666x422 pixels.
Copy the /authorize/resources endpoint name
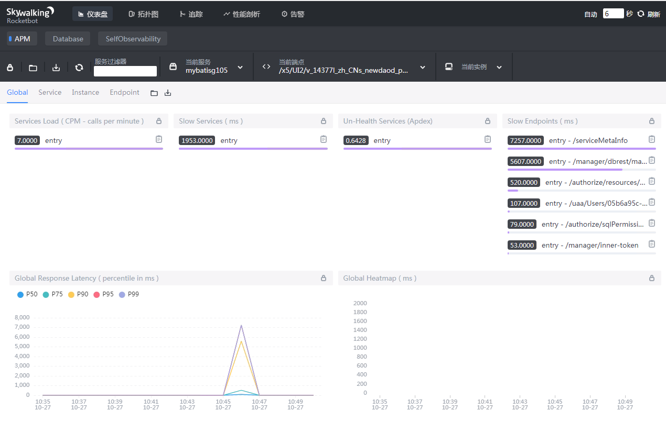tap(652, 181)
